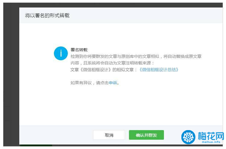Open the 《微信相框设计总结》 article link
The width and height of the screenshot is (226, 149).
159,70
